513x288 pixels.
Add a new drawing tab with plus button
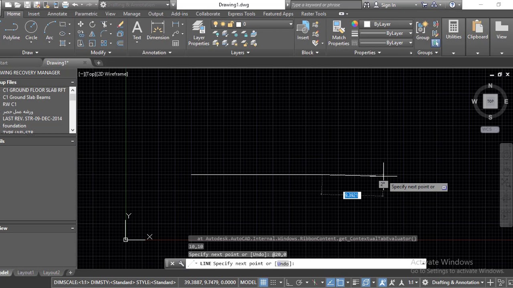(x=99, y=63)
